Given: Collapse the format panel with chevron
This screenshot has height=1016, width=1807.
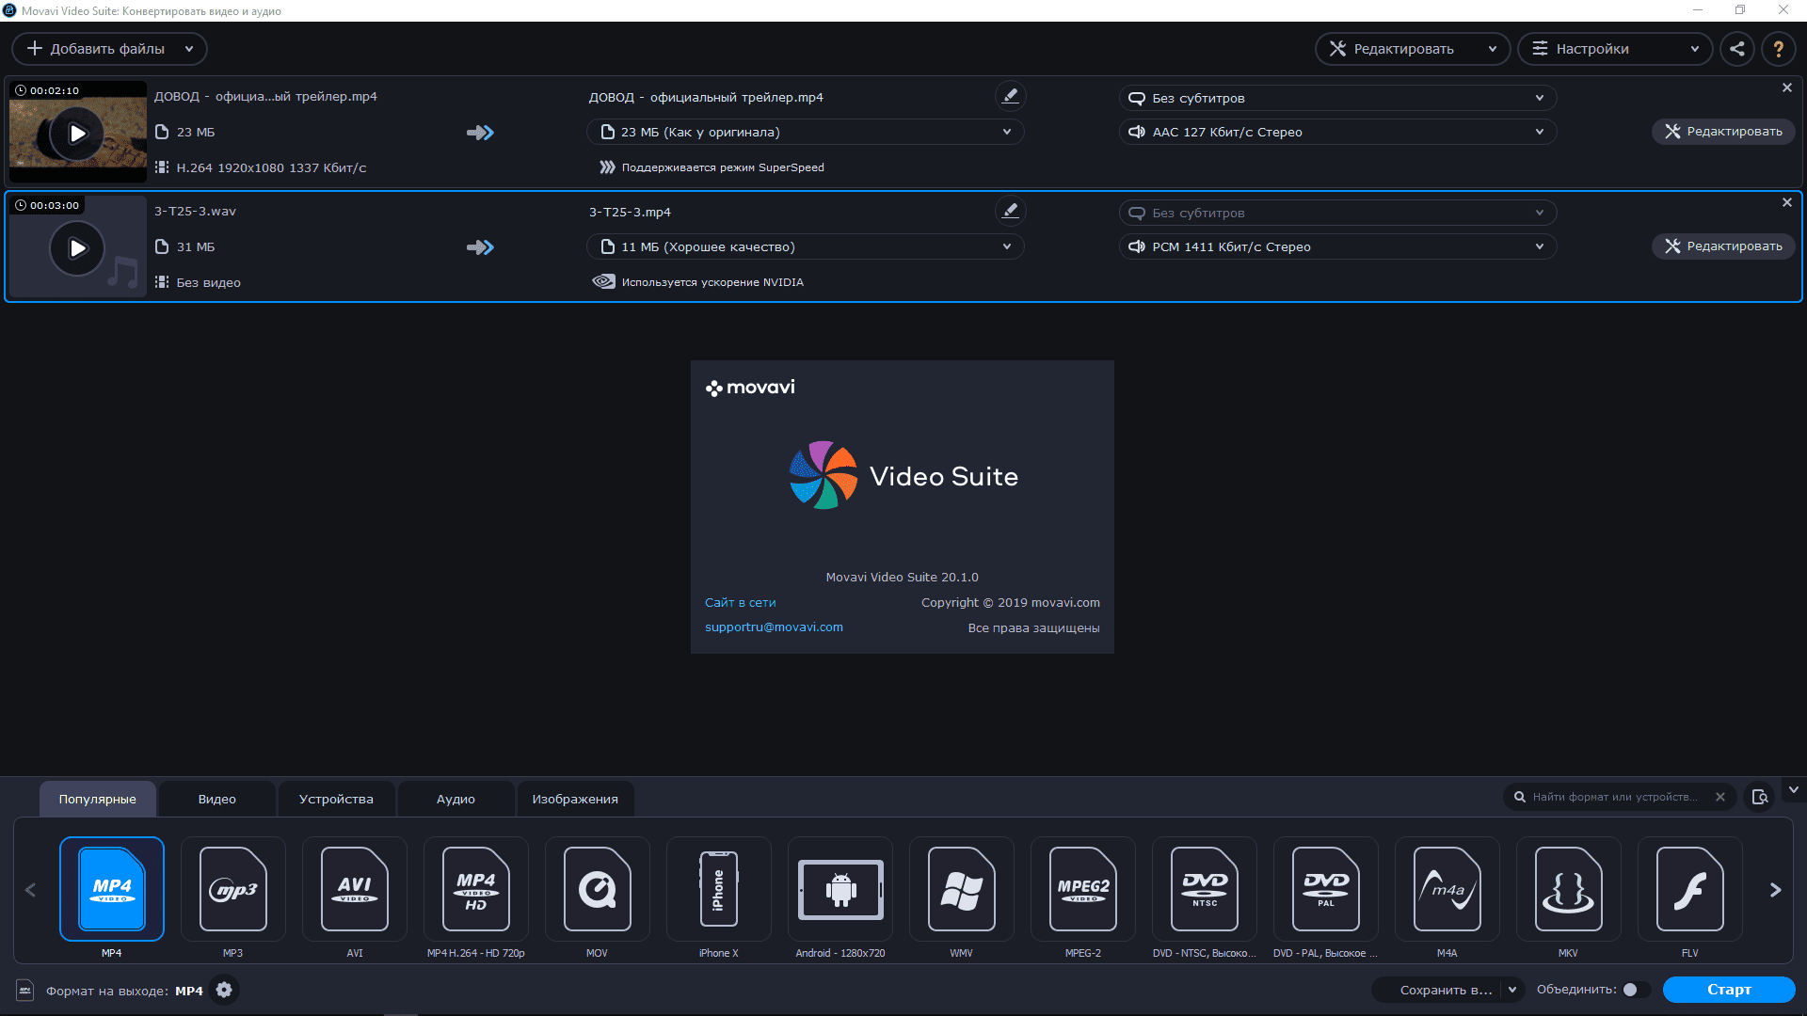Looking at the screenshot, I should pos(1794,790).
